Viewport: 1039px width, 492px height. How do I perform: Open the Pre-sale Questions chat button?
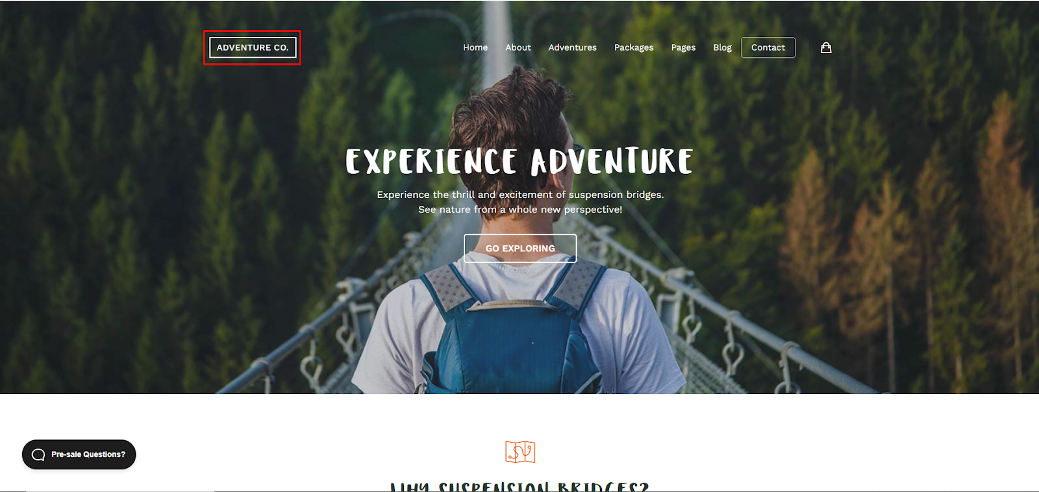[79, 454]
